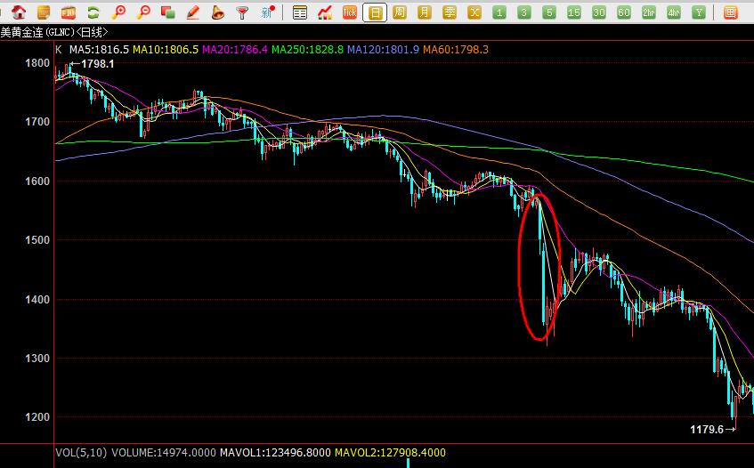Switch to 15-minute chart
The width and height of the screenshot is (754, 468).
click(574, 12)
